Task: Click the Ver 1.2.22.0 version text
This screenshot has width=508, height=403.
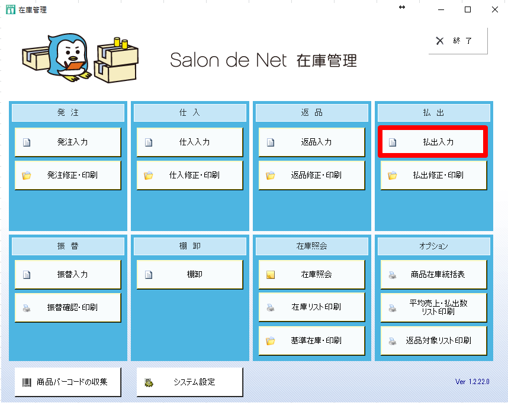Action: [x=472, y=382]
